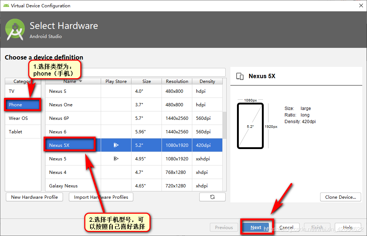Select the Nexus 5X device name
Image resolution: width=367 pixels, height=236 pixels.
[x=59, y=145]
